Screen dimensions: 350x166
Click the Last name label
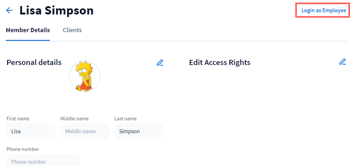coord(125,119)
